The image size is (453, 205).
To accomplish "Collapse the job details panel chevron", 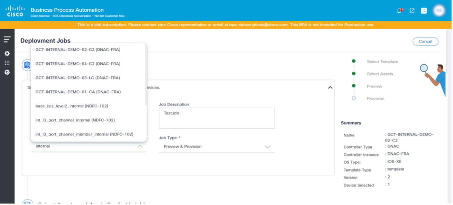I will (330, 87).
